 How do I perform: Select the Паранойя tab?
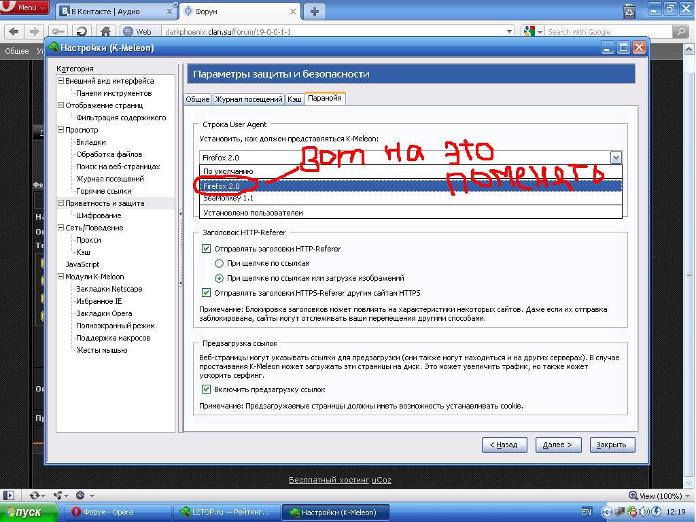pyautogui.click(x=325, y=98)
